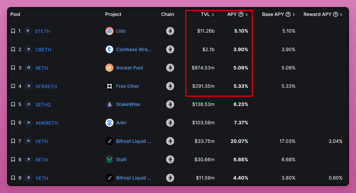The image size is (356, 193).
Task: Click the Pool column header
Action: [x=15, y=15]
